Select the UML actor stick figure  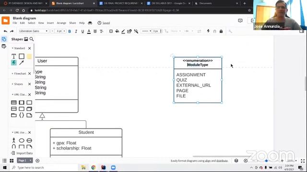[x=14, y=140]
